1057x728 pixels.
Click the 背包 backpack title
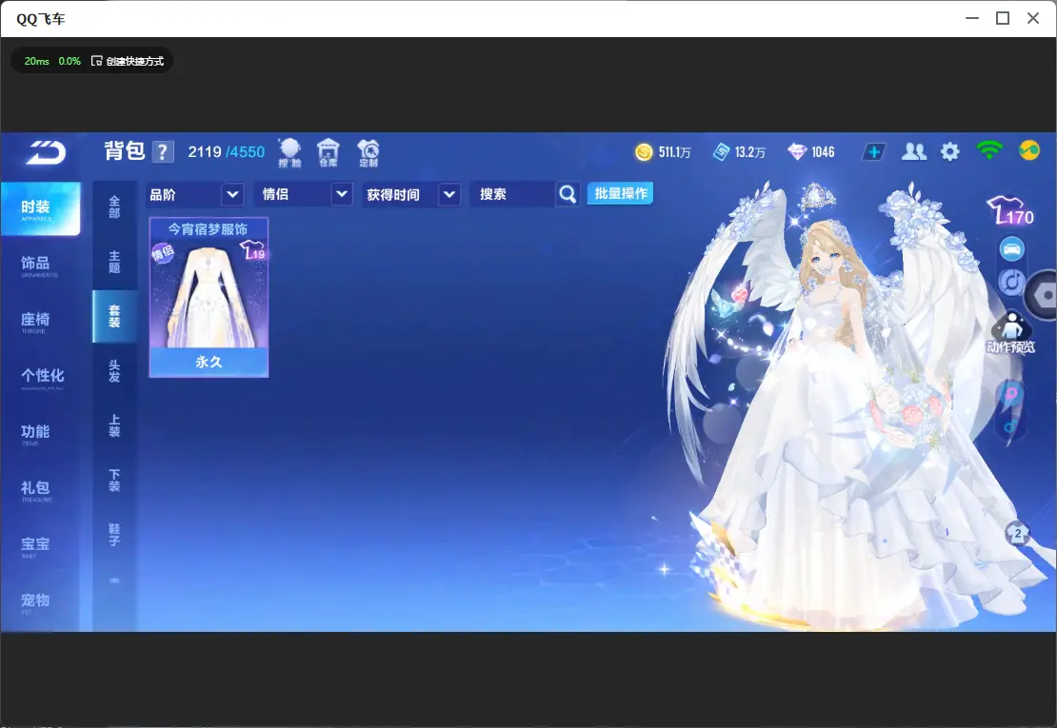tap(125, 151)
